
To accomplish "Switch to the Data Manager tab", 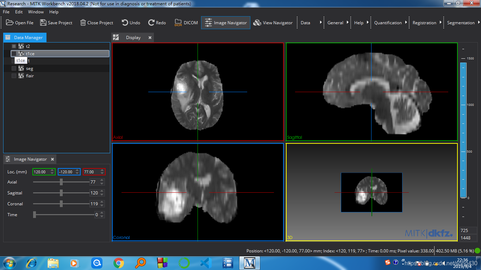I will (25, 37).
